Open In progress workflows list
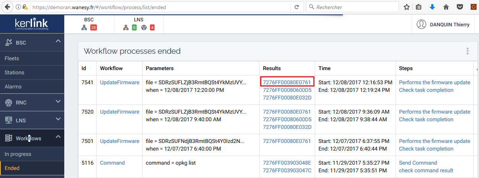The width and height of the screenshot is (479, 178). pos(18,154)
